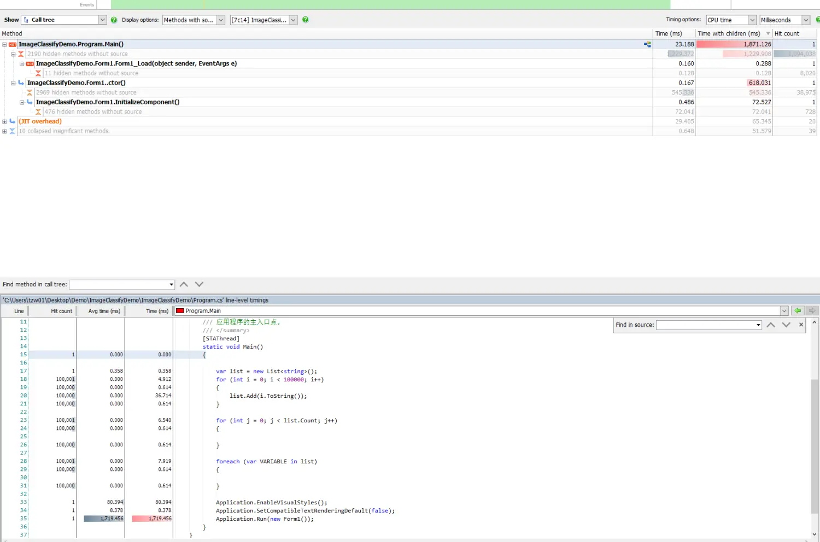Open the Program.Main method selector dropdown
This screenshot has width=820, height=542.
[784, 311]
